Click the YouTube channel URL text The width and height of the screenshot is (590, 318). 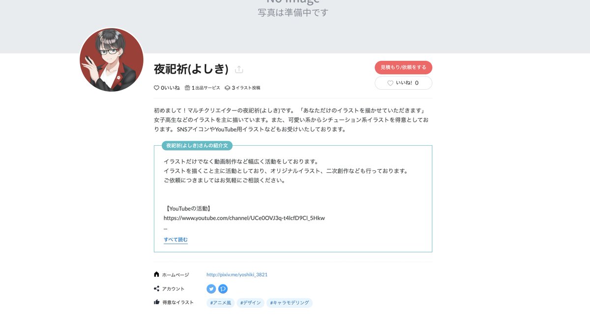[244, 218]
